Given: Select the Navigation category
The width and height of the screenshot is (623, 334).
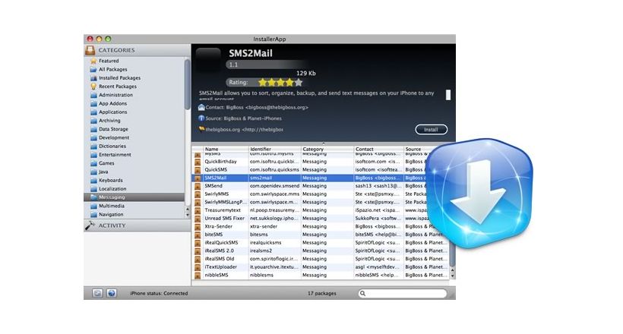Looking at the screenshot, I should tap(111, 215).
